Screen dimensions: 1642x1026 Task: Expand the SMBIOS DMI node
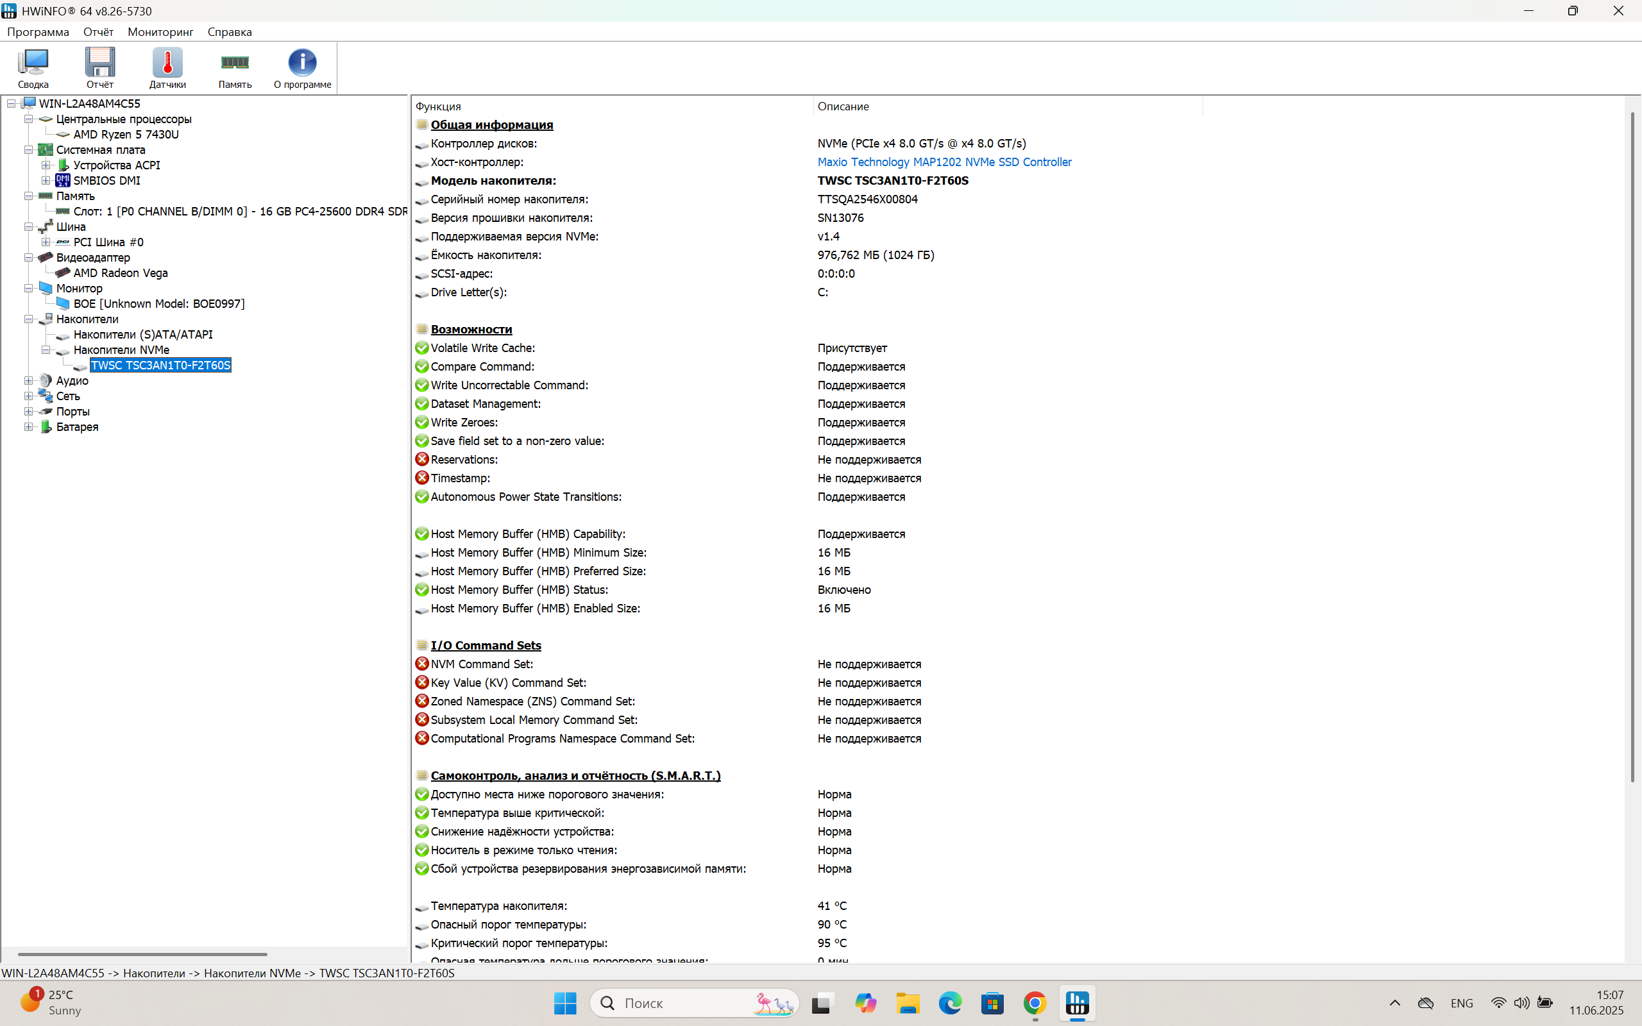[46, 180]
